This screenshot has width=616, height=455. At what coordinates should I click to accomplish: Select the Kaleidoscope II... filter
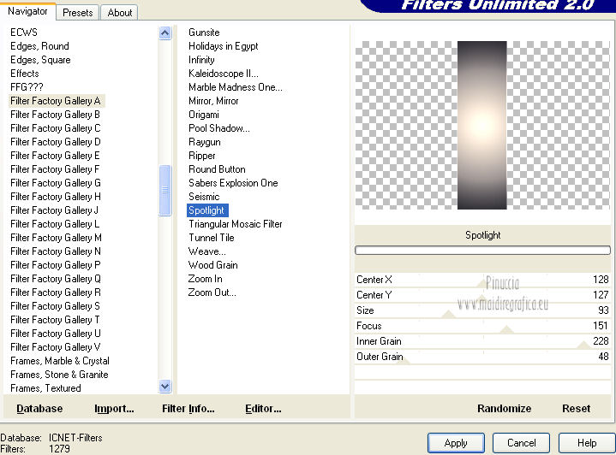point(223,74)
